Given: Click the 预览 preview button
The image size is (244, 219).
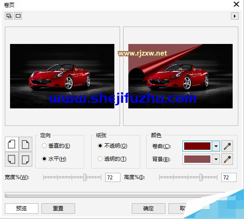Looking at the screenshot, I should point(21,208).
